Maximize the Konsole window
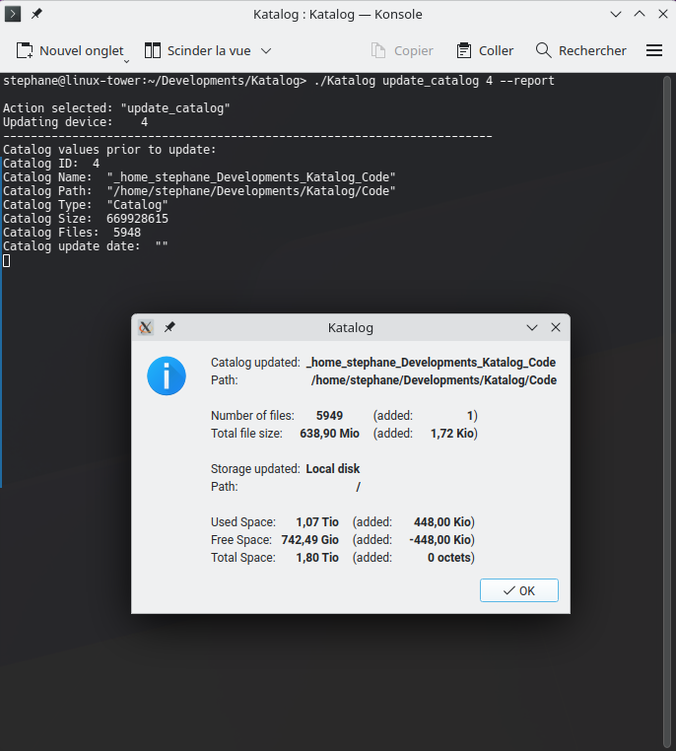The height and width of the screenshot is (751, 676). (x=640, y=14)
